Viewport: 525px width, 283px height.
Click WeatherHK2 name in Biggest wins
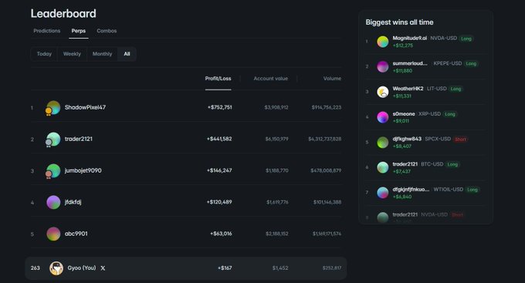[x=408, y=89]
